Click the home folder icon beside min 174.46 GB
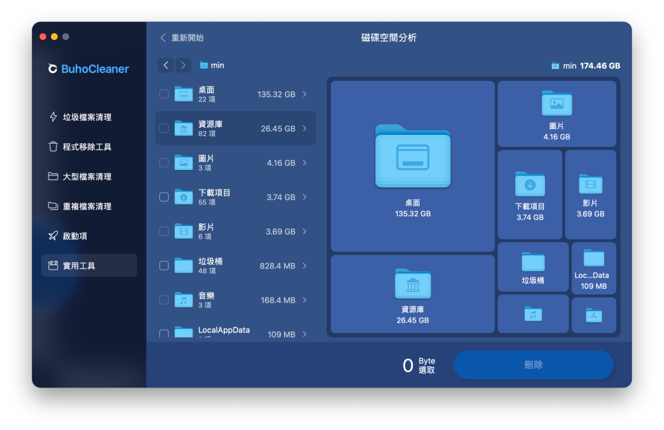664x430 pixels. [555, 66]
